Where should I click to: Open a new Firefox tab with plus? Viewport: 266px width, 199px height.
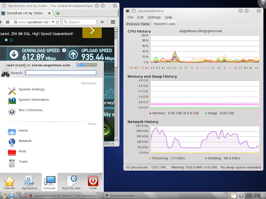pyautogui.click(x=58, y=13)
